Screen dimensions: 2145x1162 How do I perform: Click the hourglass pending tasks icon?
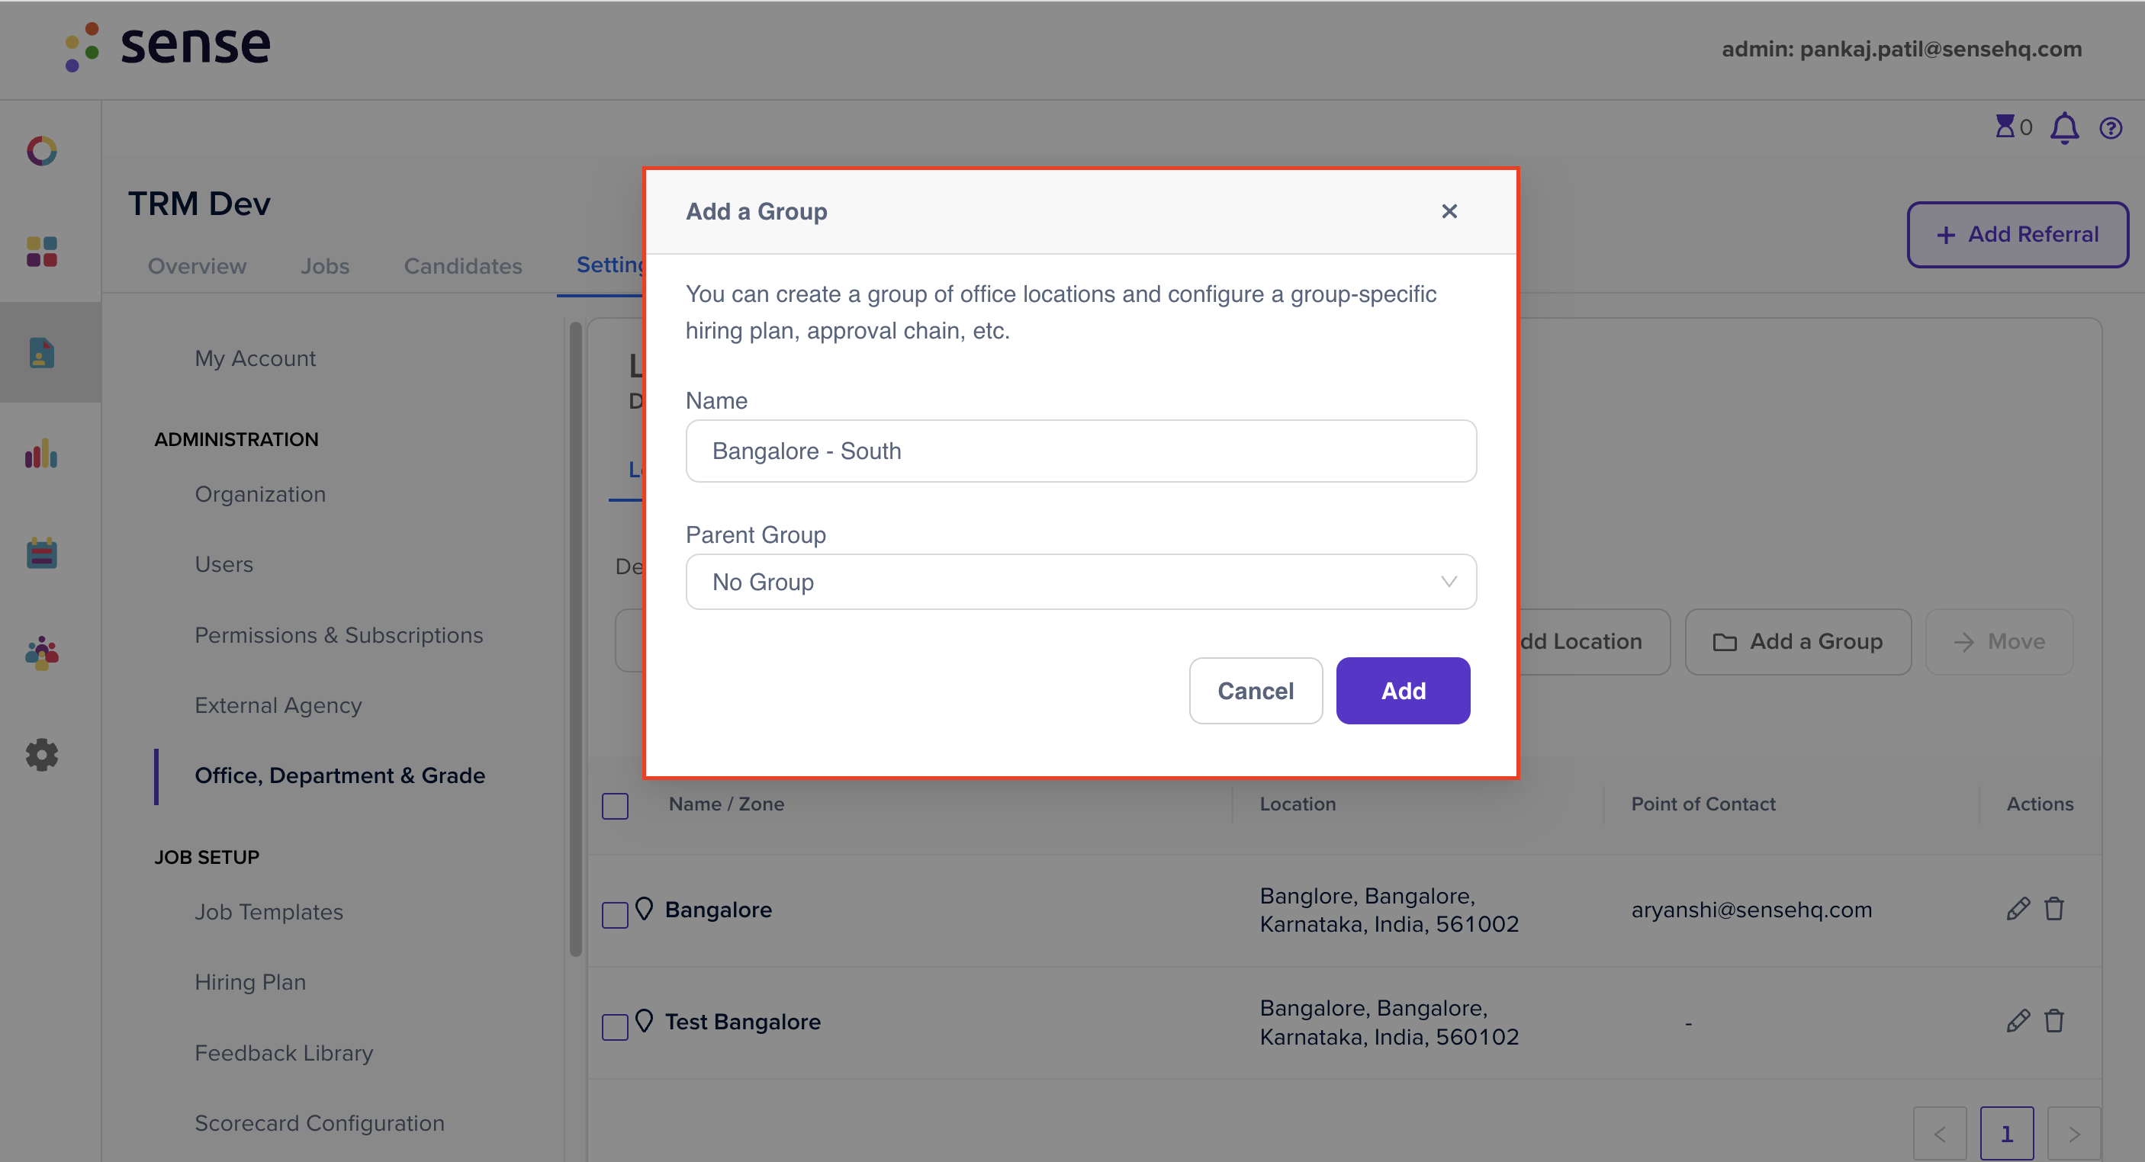(x=2005, y=127)
